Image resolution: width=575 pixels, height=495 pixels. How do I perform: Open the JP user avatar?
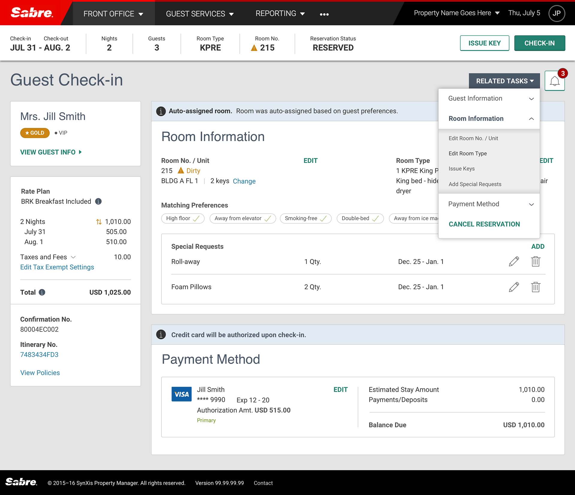click(x=556, y=13)
